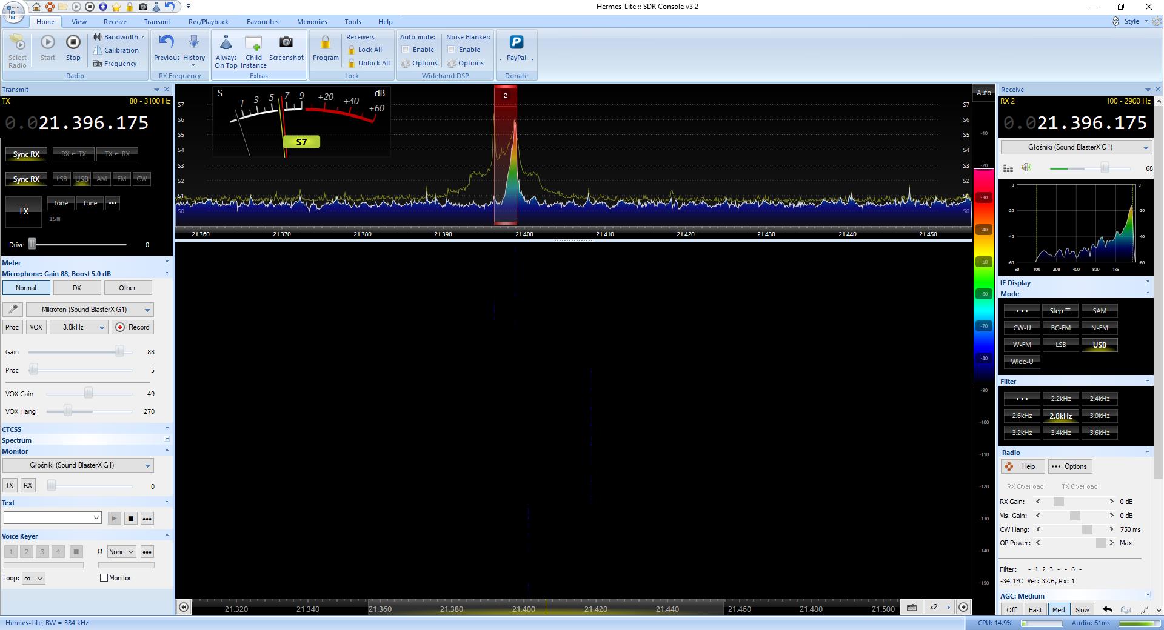The width and height of the screenshot is (1164, 630).
Task: Open the PayPal donate icon
Action: point(516,42)
